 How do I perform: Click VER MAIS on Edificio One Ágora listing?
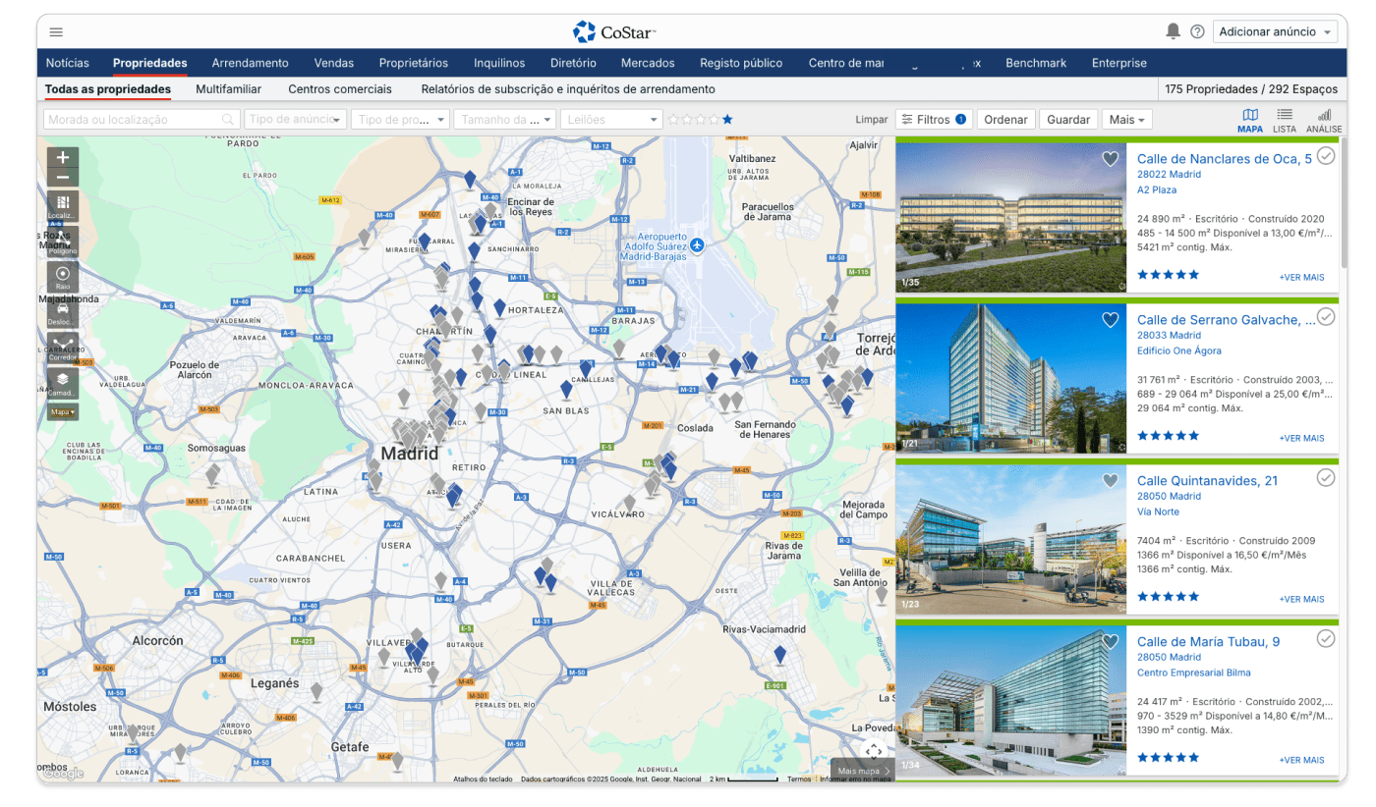pyautogui.click(x=1301, y=438)
